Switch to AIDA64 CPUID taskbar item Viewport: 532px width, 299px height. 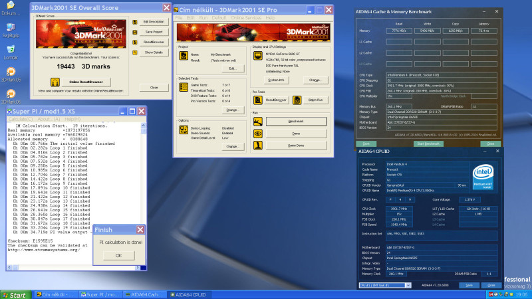tap(190, 295)
